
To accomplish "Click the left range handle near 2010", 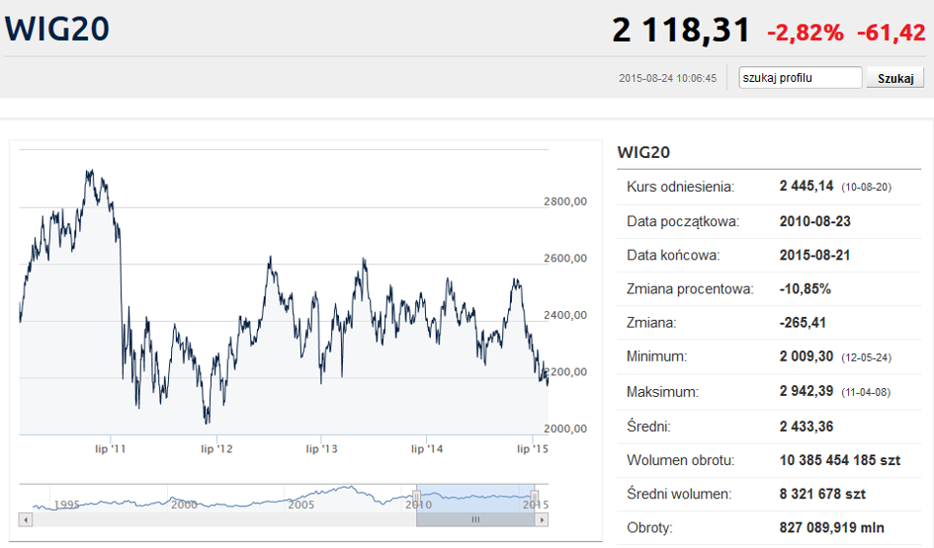I will [x=417, y=497].
